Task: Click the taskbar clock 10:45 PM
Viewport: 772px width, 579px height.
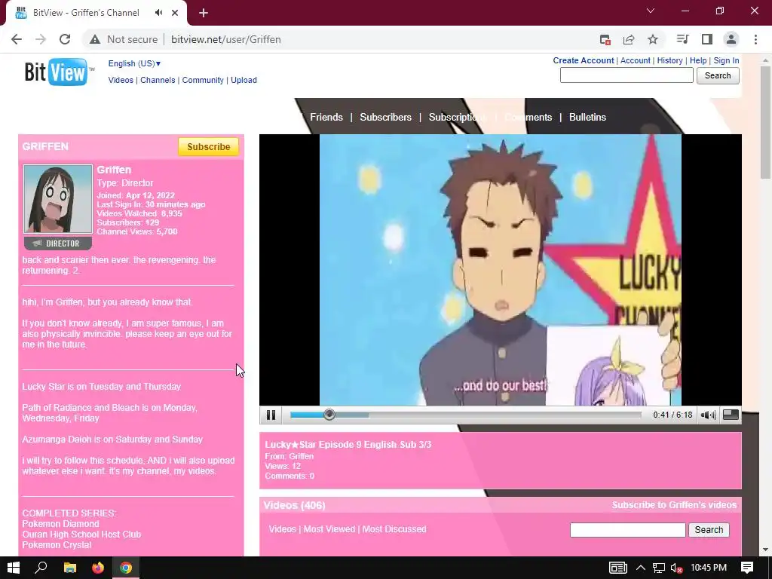Action: [709, 568]
